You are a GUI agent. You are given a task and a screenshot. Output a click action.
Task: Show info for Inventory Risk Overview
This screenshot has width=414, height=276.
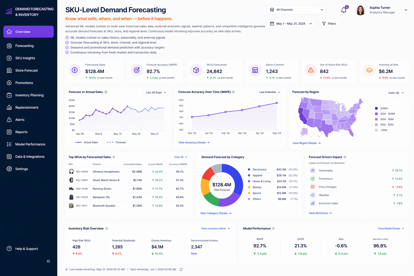pos(107,229)
